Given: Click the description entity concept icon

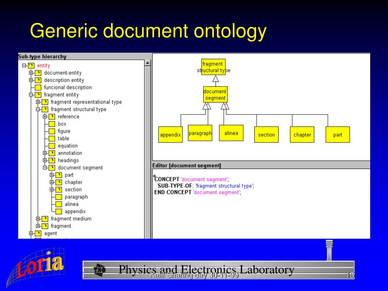Looking at the screenshot, I should pos(38,80).
